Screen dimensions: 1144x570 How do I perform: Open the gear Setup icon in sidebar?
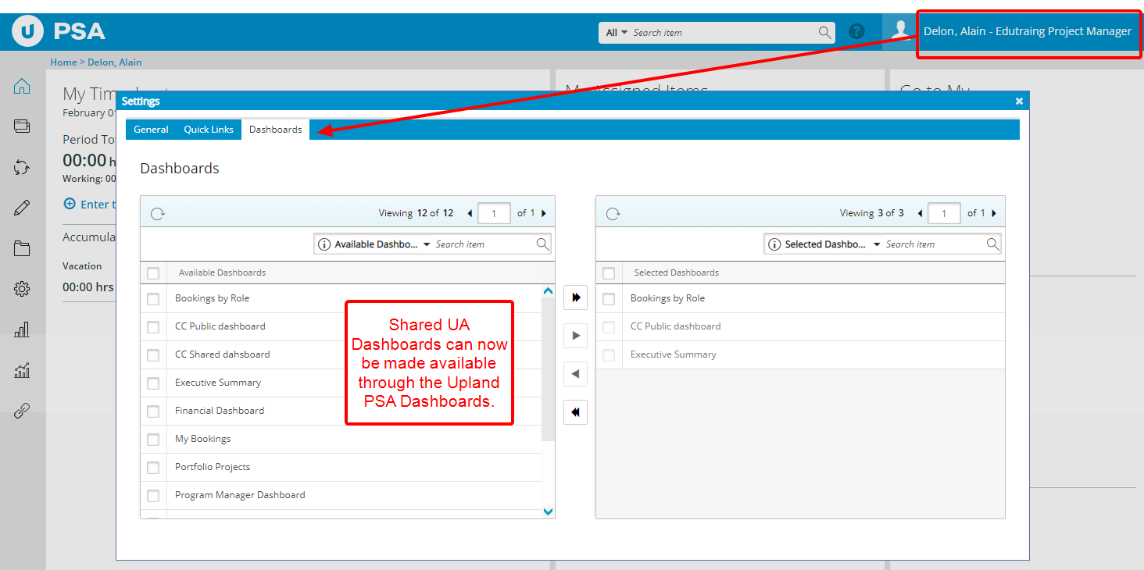[22, 289]
